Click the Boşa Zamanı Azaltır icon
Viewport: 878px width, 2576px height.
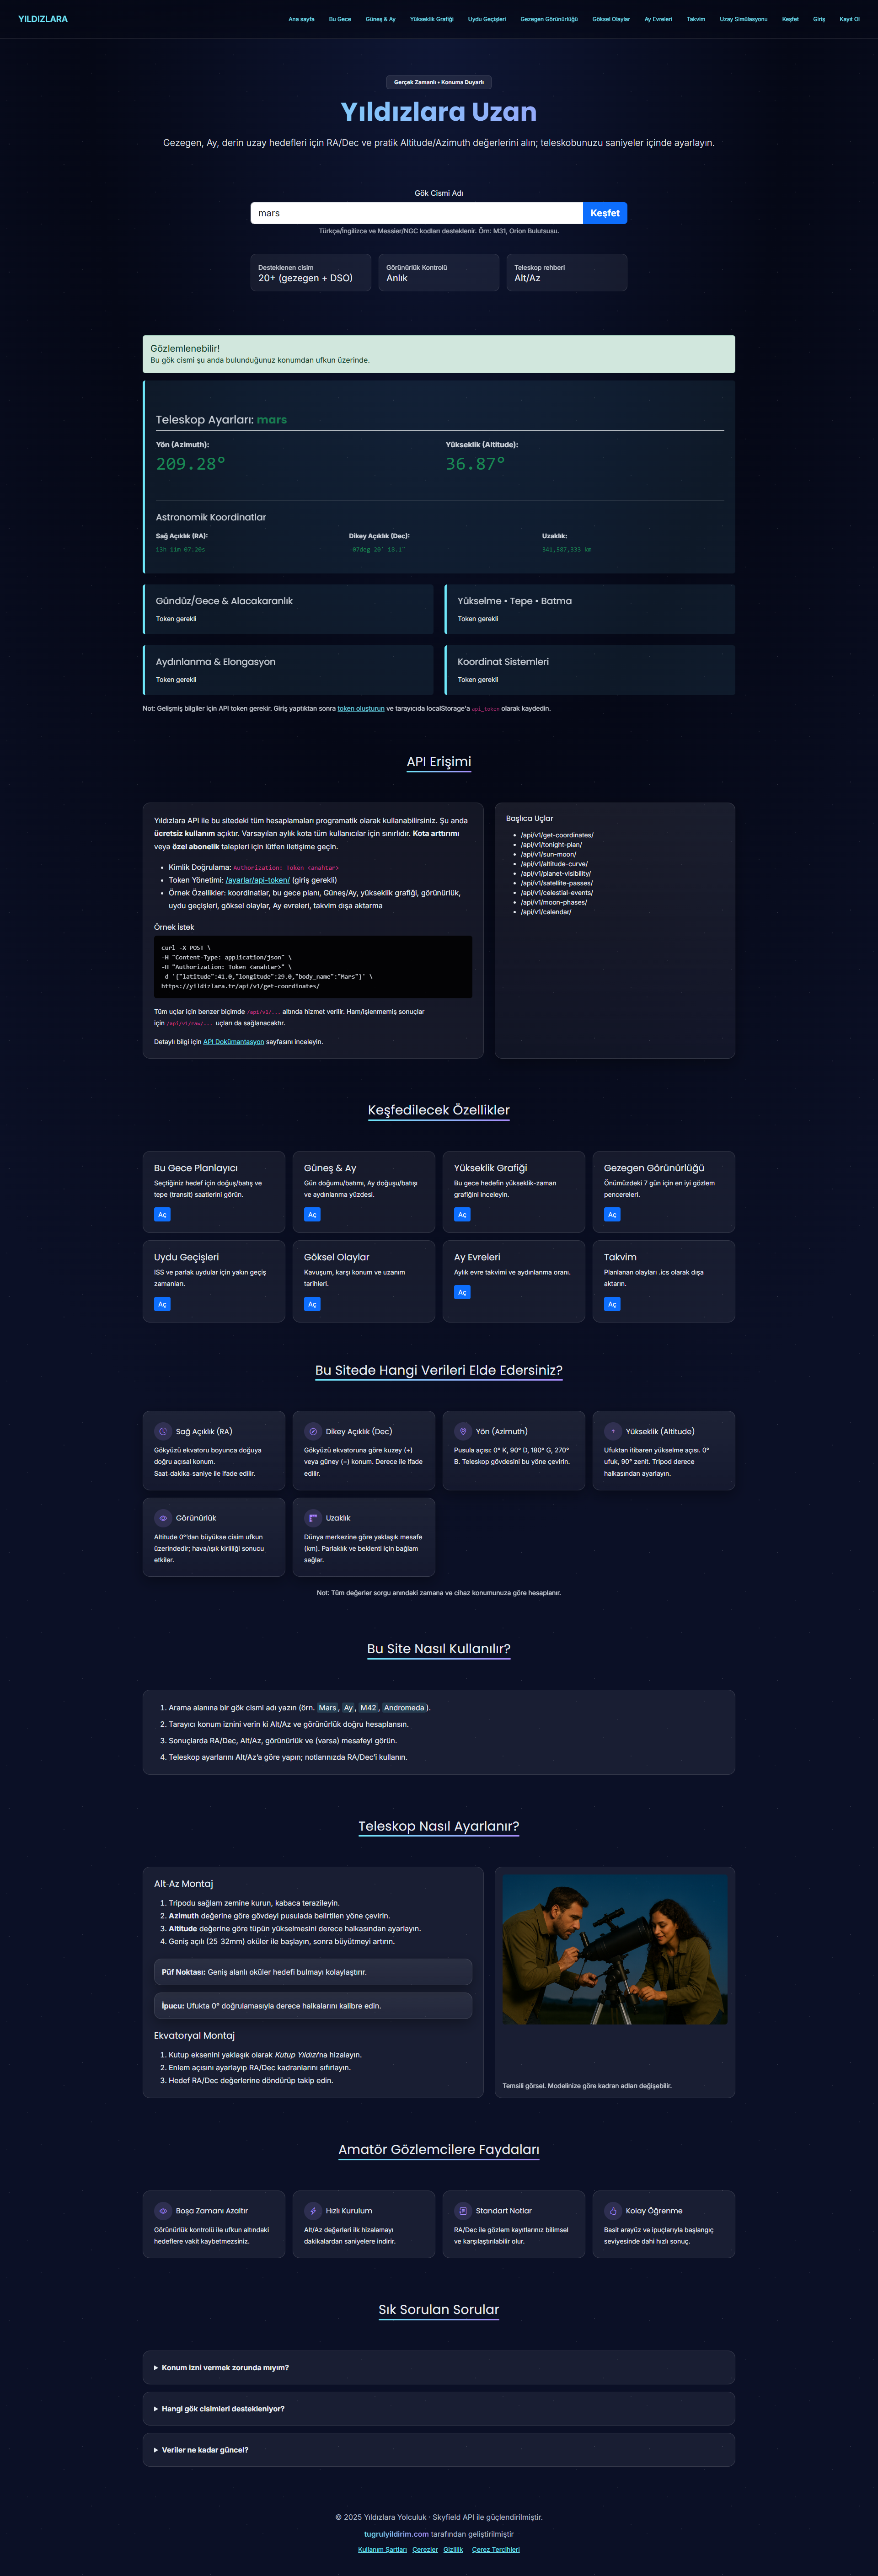point(163,2211)
